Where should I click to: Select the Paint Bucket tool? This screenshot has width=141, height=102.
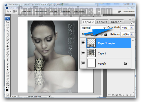8,55
